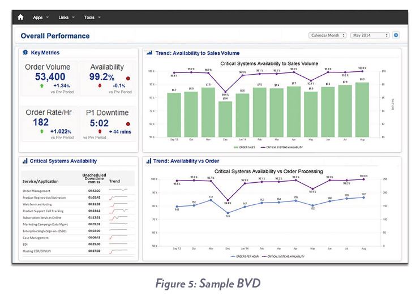
Task: Click the red status dot beside Availability 99.2%
Action: [x=128, y=79]
